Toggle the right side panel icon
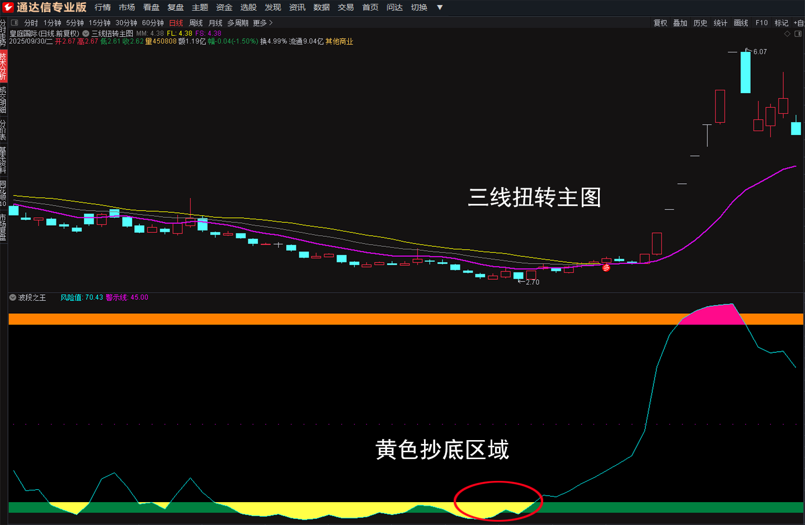805x525 pixels. (x=798, y=34)
